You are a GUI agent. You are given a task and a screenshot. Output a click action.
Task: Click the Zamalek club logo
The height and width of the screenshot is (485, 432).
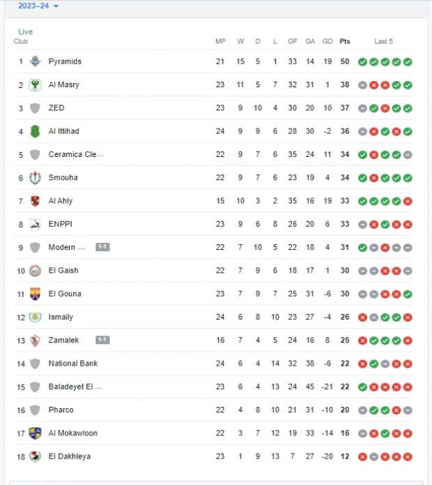click(x=35, y=340)
